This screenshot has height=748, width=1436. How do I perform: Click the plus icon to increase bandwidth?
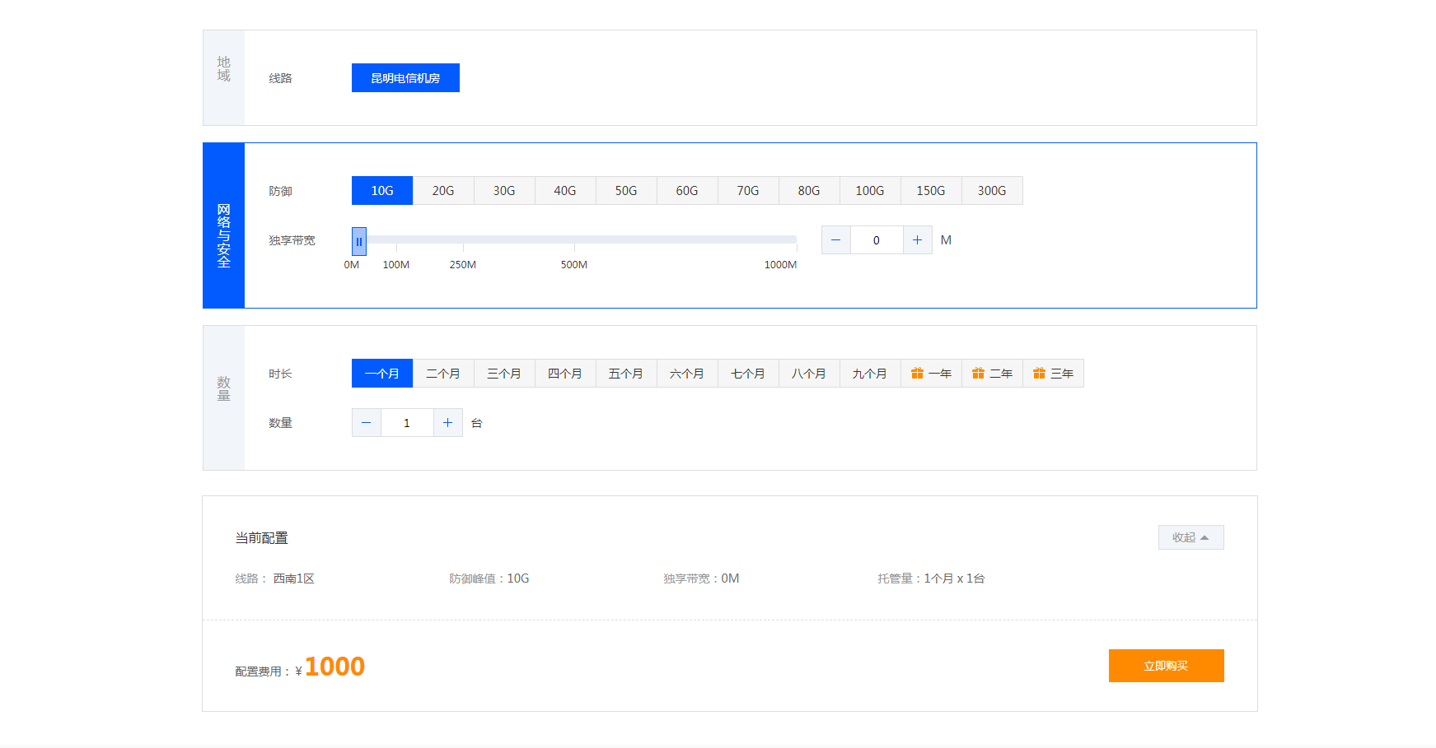918,239
